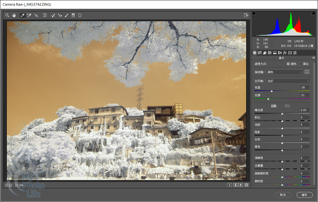Click the 色溫 temperature slider handle
Screen dimensions: 318x202
pos(272,91)
